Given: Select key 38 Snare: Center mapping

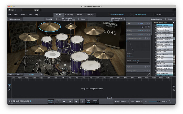Looking at the screenshot, I should click(164, 52).
